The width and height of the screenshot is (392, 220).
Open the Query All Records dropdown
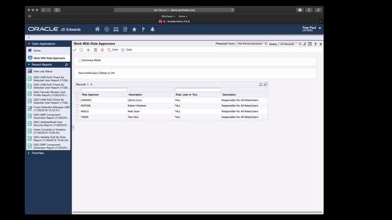tap(290, 44)
